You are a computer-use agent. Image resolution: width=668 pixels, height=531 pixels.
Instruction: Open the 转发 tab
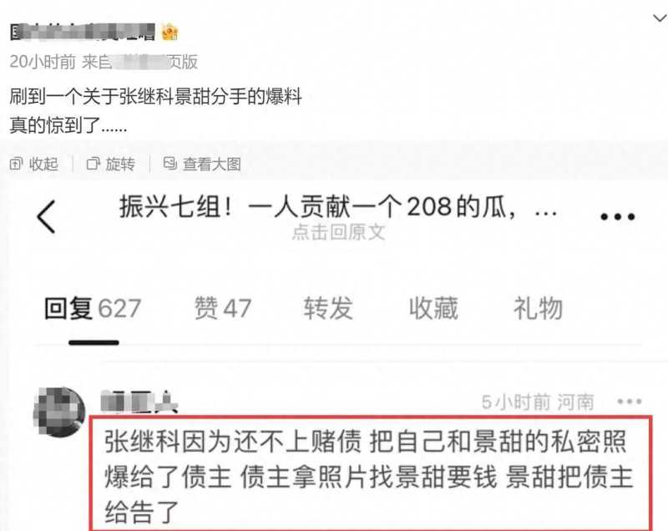[328, 308]
